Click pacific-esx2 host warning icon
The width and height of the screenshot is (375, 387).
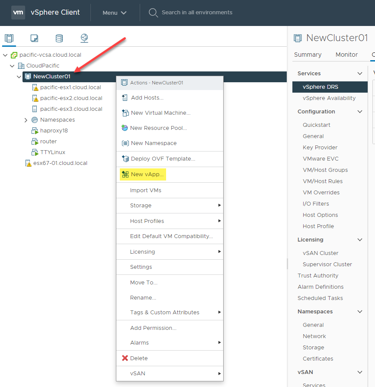(35, 98)
